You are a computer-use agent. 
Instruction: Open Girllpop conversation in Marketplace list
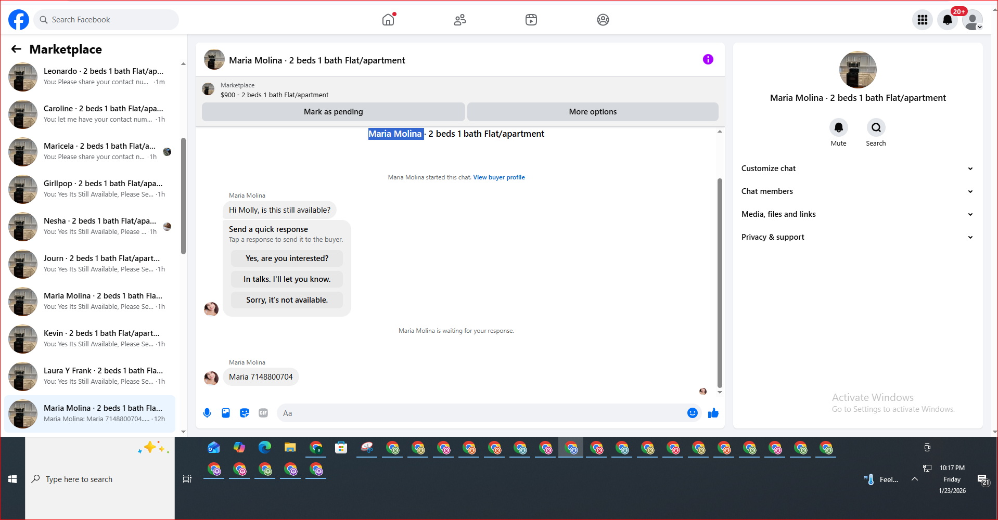coord(89,189)
